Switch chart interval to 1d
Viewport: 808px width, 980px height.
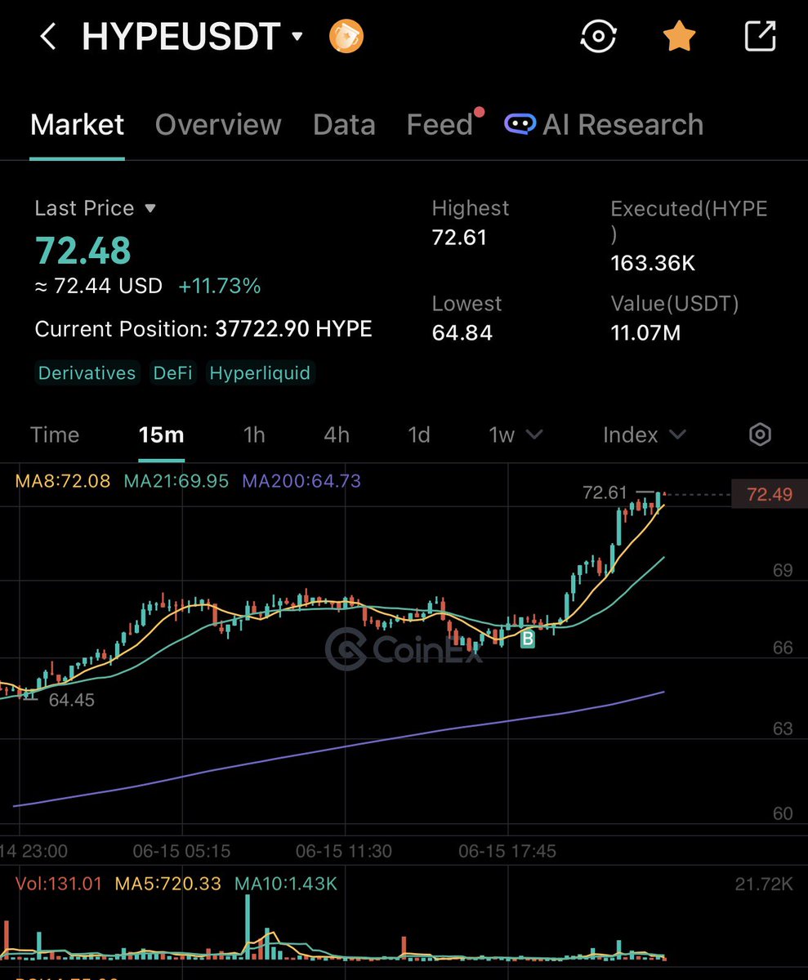point(419,434)
